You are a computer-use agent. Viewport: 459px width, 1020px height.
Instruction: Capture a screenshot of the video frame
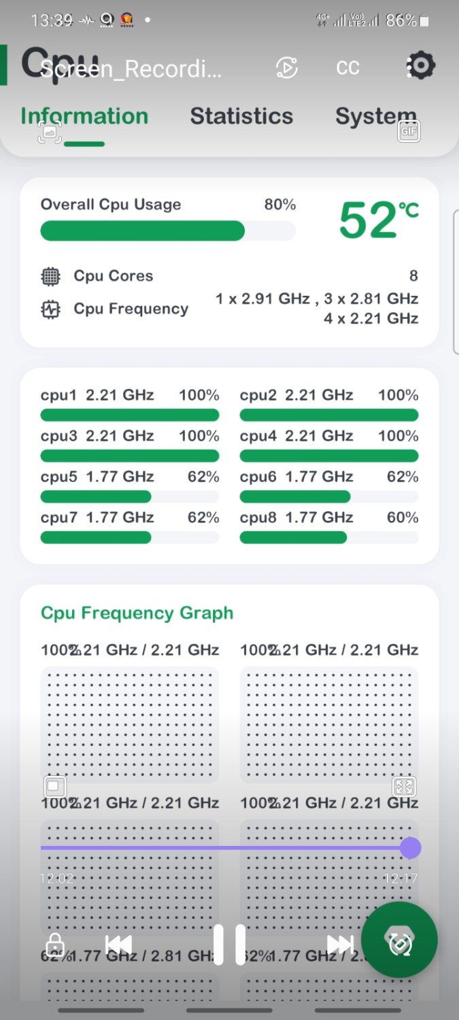click(x=50, y=132)
